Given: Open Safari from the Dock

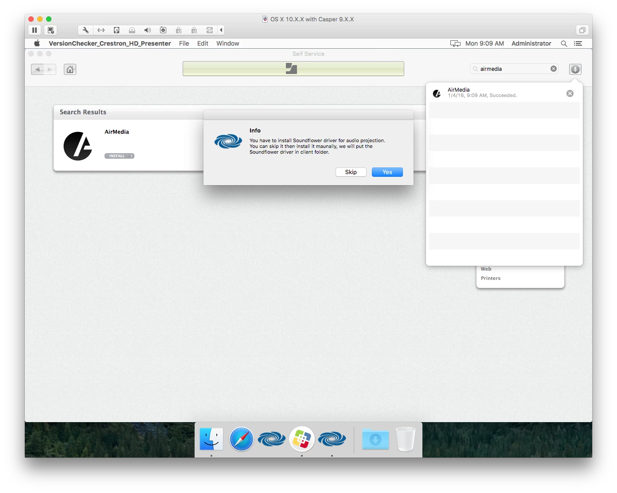Looking at the screenshot, I should pos(242,439).
